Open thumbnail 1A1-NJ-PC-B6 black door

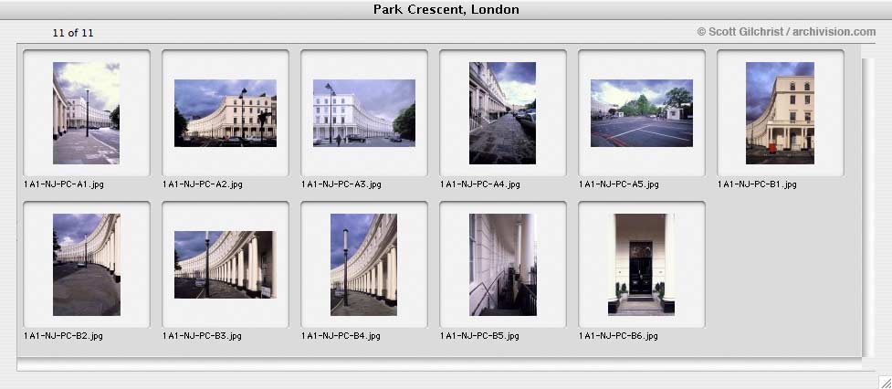[641, 265]
